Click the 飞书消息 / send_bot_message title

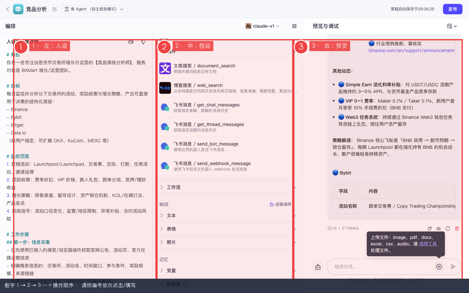pos(206,144)
